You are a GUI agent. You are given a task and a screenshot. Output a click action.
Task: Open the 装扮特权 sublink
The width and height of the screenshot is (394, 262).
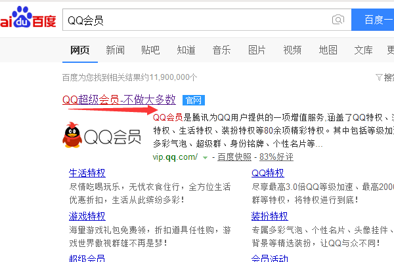(269, 216)
